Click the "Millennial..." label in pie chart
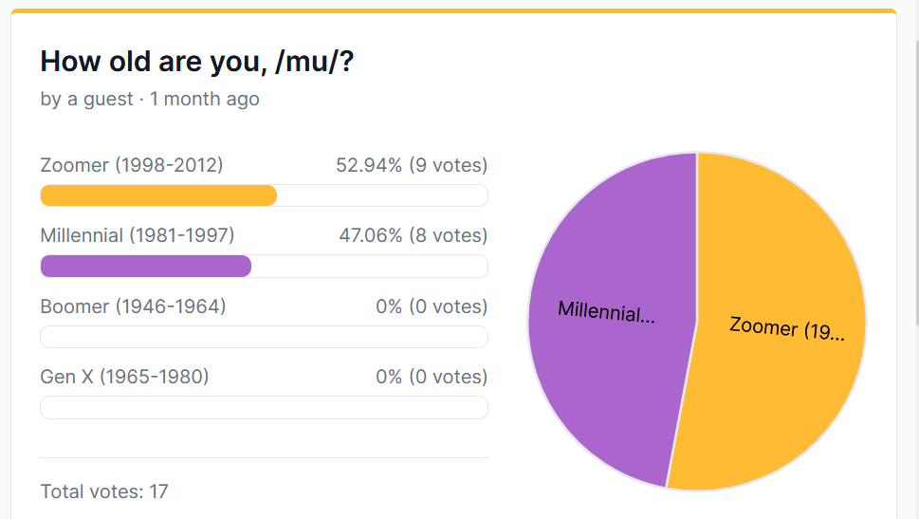Screen dimensions: 919x519 (607, 311)
